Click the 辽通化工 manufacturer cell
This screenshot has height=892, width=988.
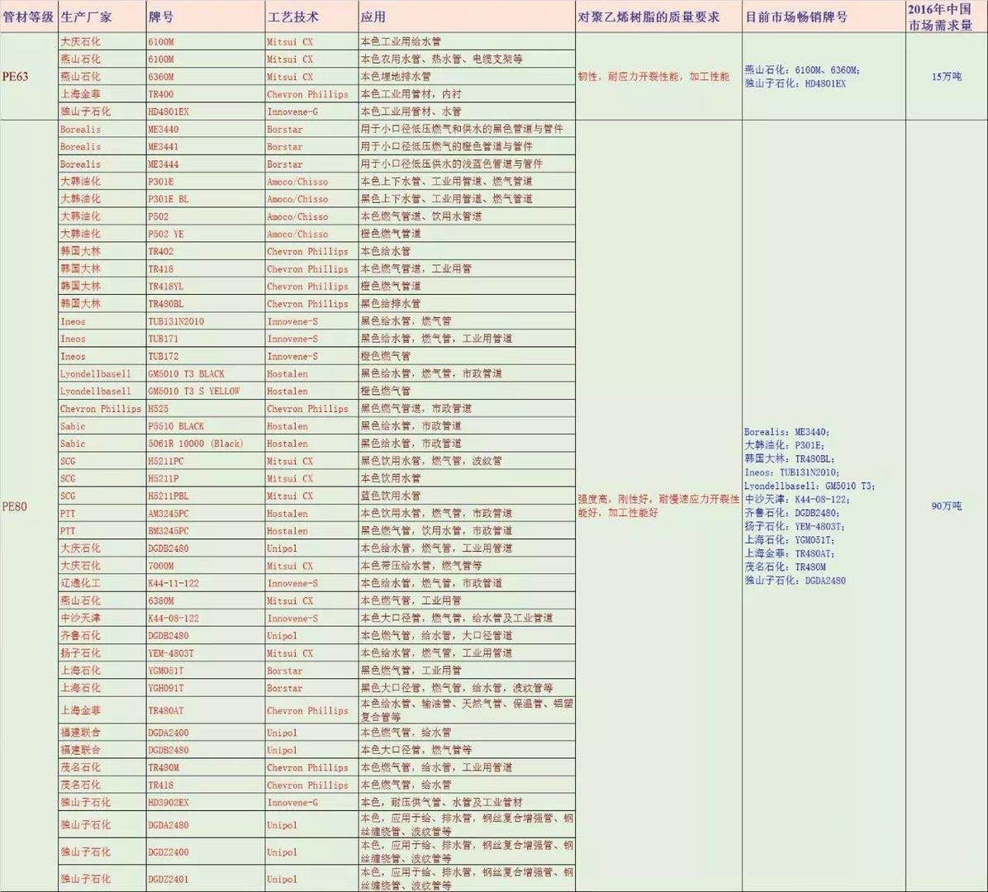click(102, 583)
